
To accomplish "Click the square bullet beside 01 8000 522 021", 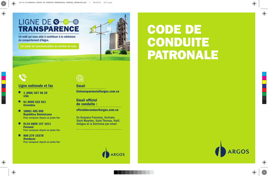I will click(19, 101).
